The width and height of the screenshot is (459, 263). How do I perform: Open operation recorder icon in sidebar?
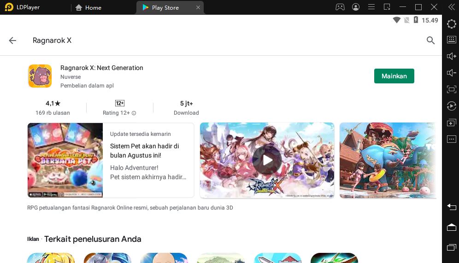coord(451,106)
